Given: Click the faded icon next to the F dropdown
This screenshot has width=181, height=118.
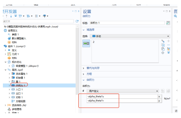Looking at the screenshot, I should (x=163, y=91).
